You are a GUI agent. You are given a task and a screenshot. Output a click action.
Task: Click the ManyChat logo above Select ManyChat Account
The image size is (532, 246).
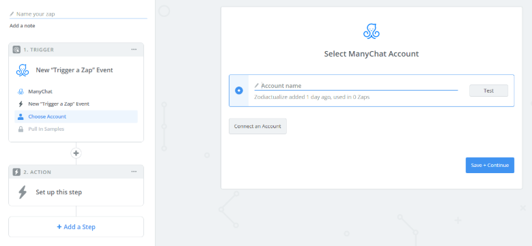(x=372, y=31)
